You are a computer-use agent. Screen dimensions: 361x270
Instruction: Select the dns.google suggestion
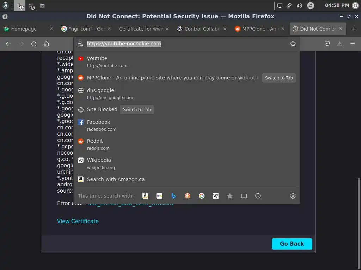pyautogui.click(x=187, y=94)
